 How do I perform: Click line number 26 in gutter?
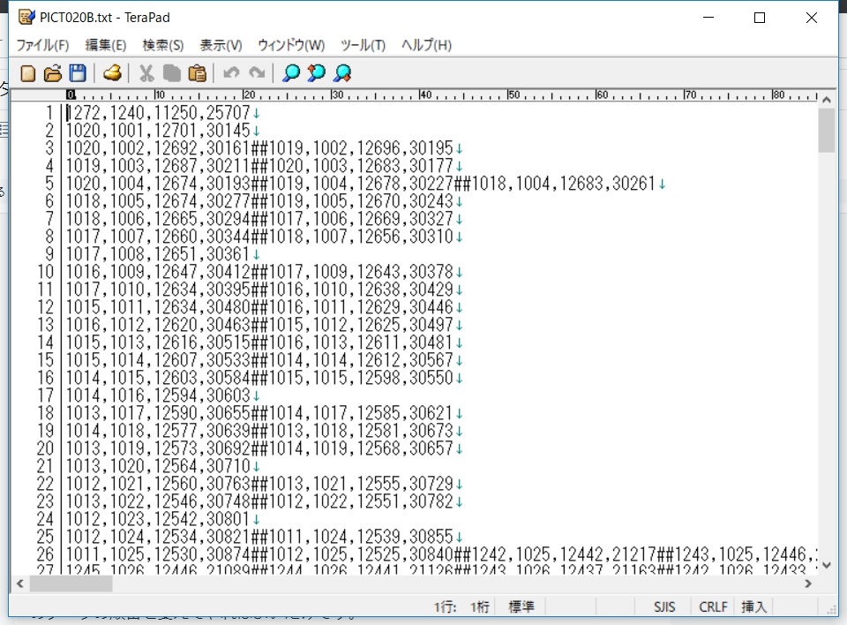coord(45,554)
